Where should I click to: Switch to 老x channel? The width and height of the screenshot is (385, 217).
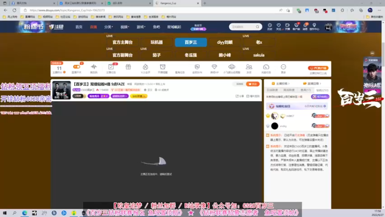[259, 42]
